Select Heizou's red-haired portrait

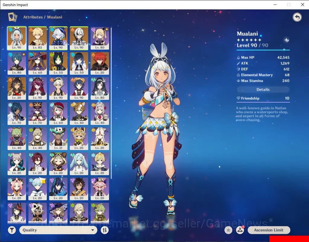coord(37,164)
